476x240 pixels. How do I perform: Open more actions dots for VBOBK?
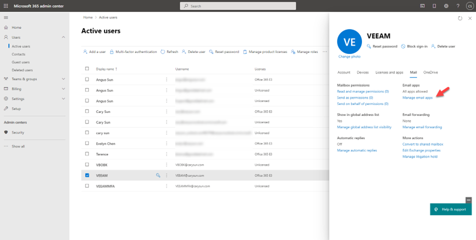[166, 165]
